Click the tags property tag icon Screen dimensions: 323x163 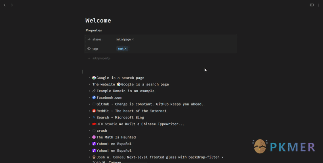coord(89,49)
